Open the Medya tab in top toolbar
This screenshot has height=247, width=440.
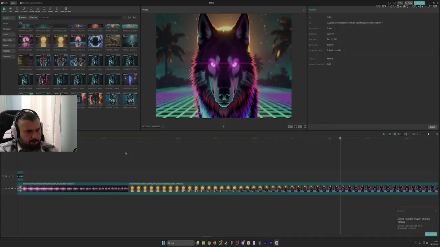4,10
